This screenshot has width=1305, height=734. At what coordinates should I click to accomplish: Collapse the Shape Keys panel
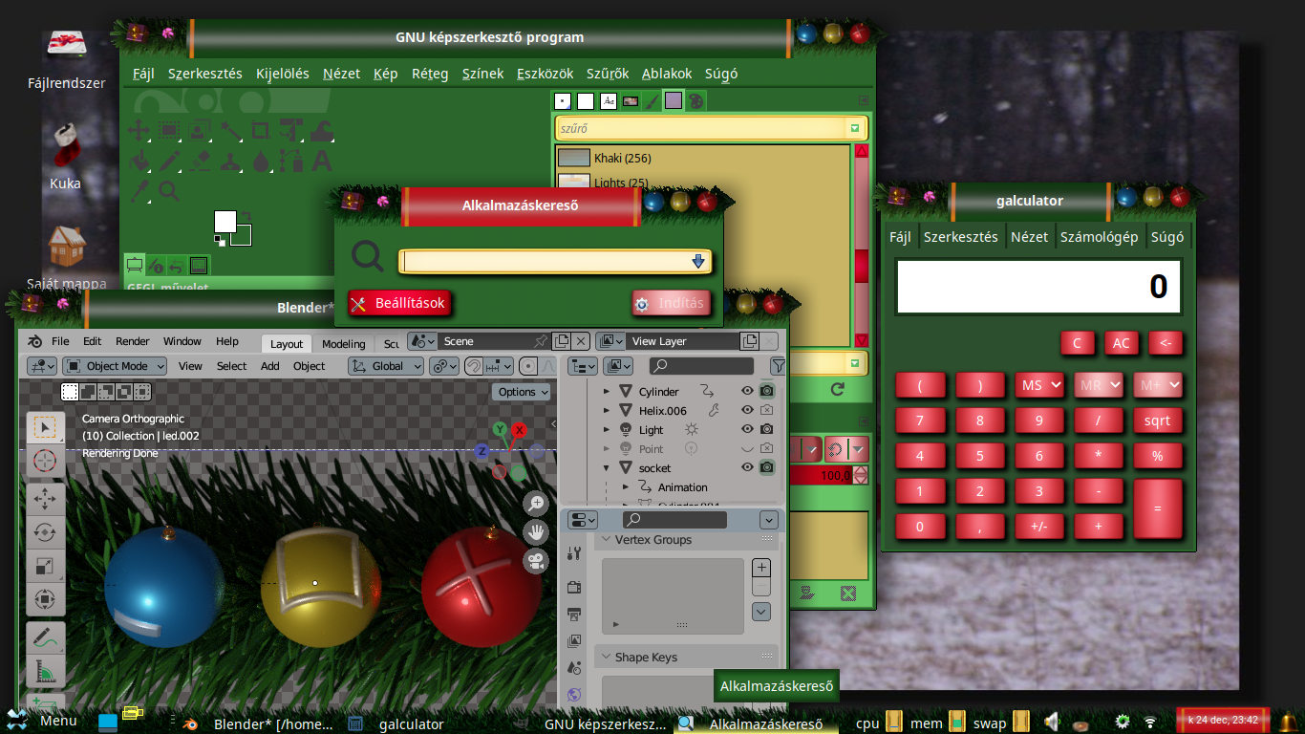click(606, 658)
